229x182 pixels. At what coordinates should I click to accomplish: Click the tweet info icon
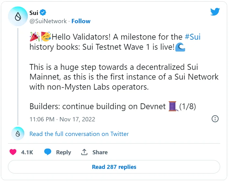215,119
